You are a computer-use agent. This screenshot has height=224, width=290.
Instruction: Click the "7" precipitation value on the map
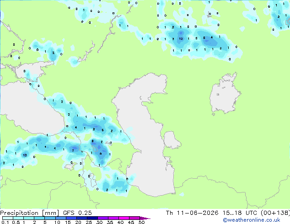(x=73, y=150)
